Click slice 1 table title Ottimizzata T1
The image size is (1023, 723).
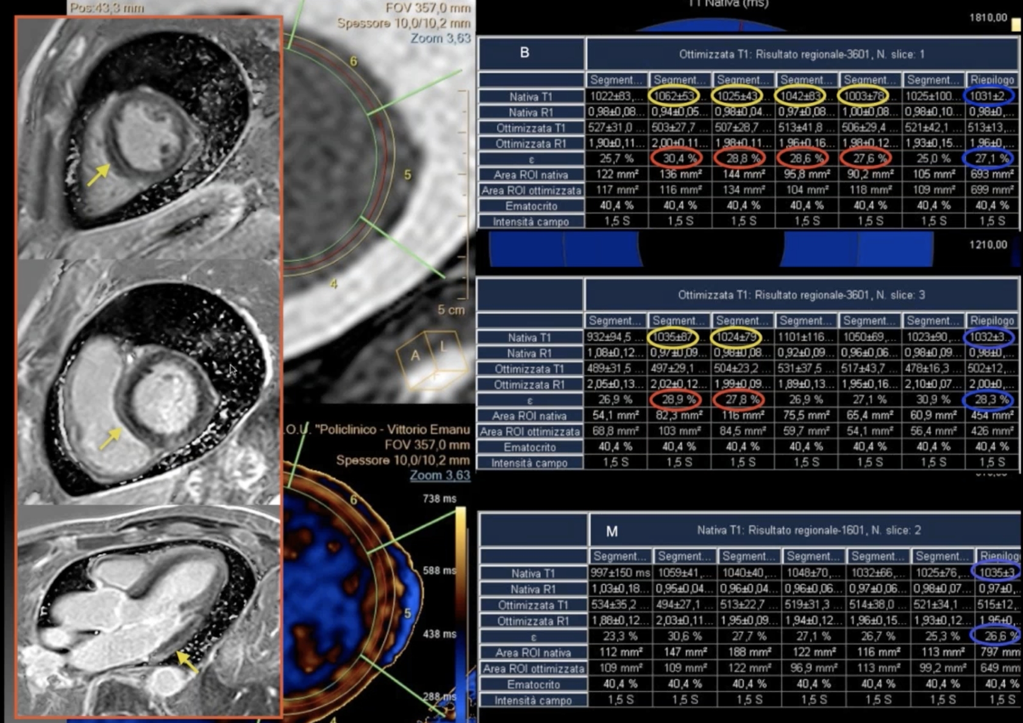(x=801, y=54)
